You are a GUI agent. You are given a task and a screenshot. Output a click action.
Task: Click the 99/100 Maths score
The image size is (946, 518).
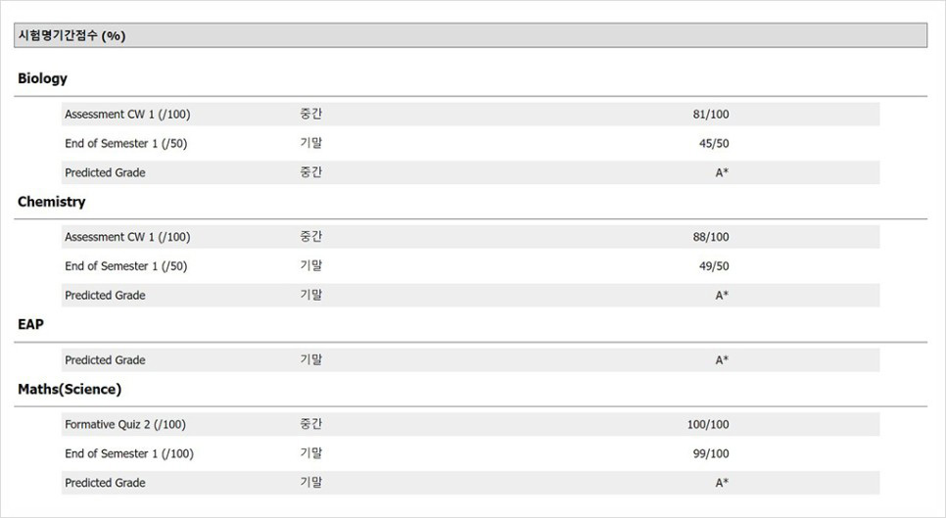coord(711,453)
